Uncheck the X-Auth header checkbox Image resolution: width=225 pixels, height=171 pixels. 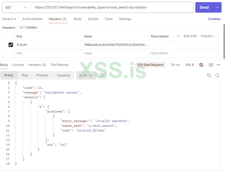tap(11, 45)
